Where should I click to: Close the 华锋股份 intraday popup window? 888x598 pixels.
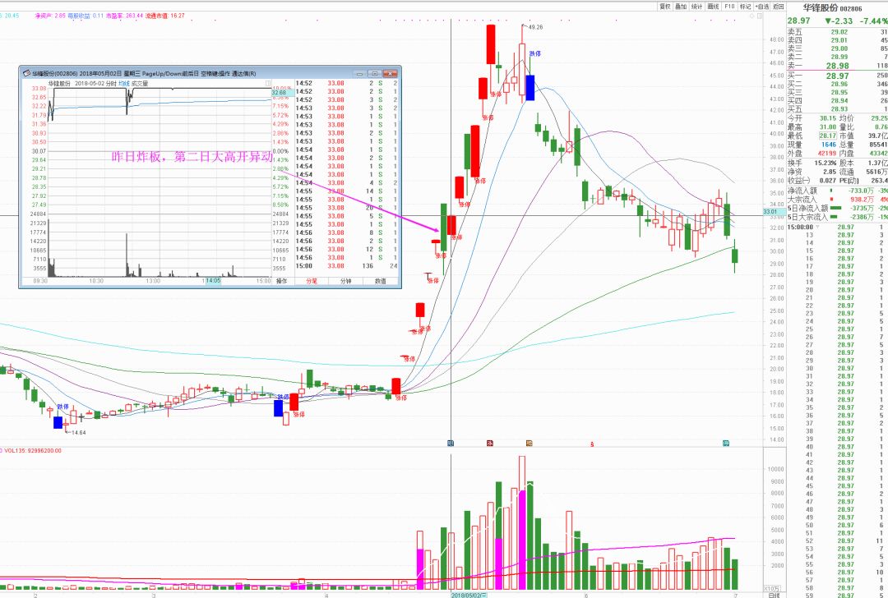391,74
